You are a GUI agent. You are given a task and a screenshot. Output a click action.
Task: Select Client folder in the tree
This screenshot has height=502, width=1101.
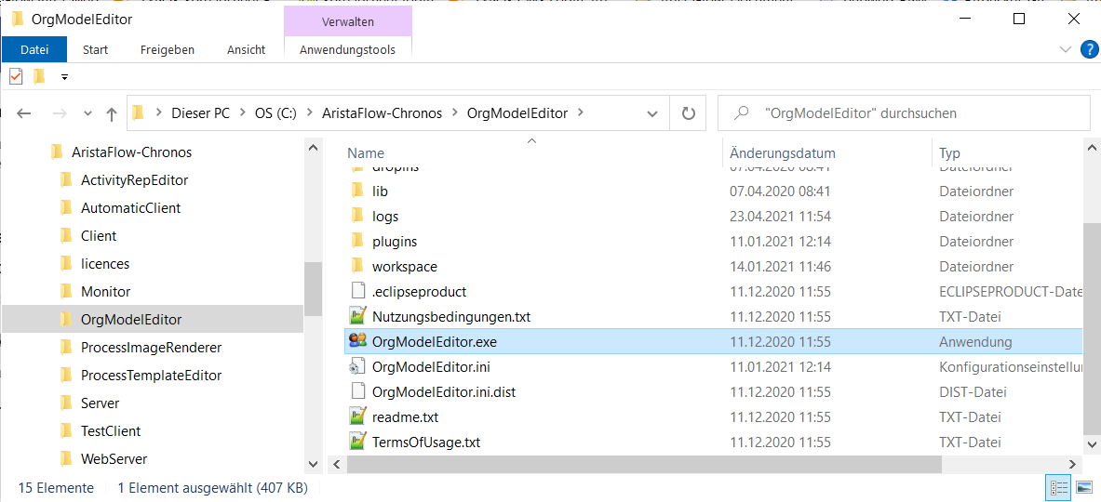[99, 236]
